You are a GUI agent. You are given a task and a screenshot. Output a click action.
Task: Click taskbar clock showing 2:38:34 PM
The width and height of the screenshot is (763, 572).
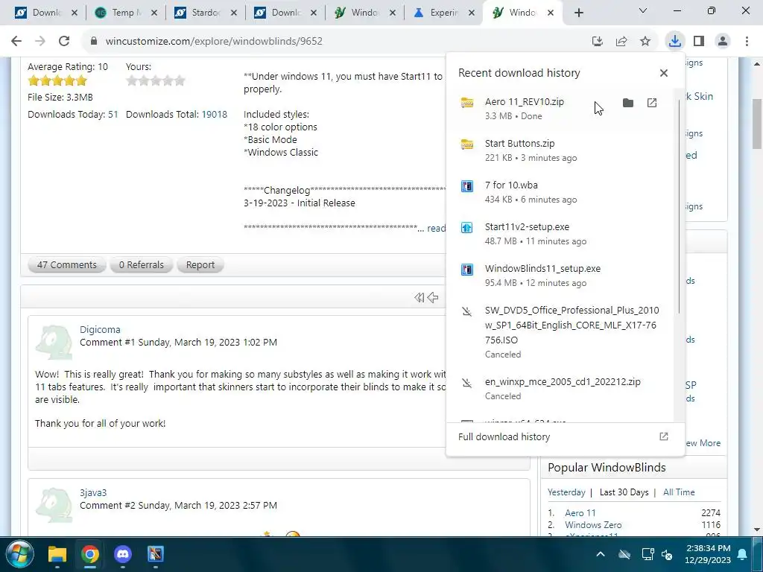pyautogui.click(x=708, y=554)
